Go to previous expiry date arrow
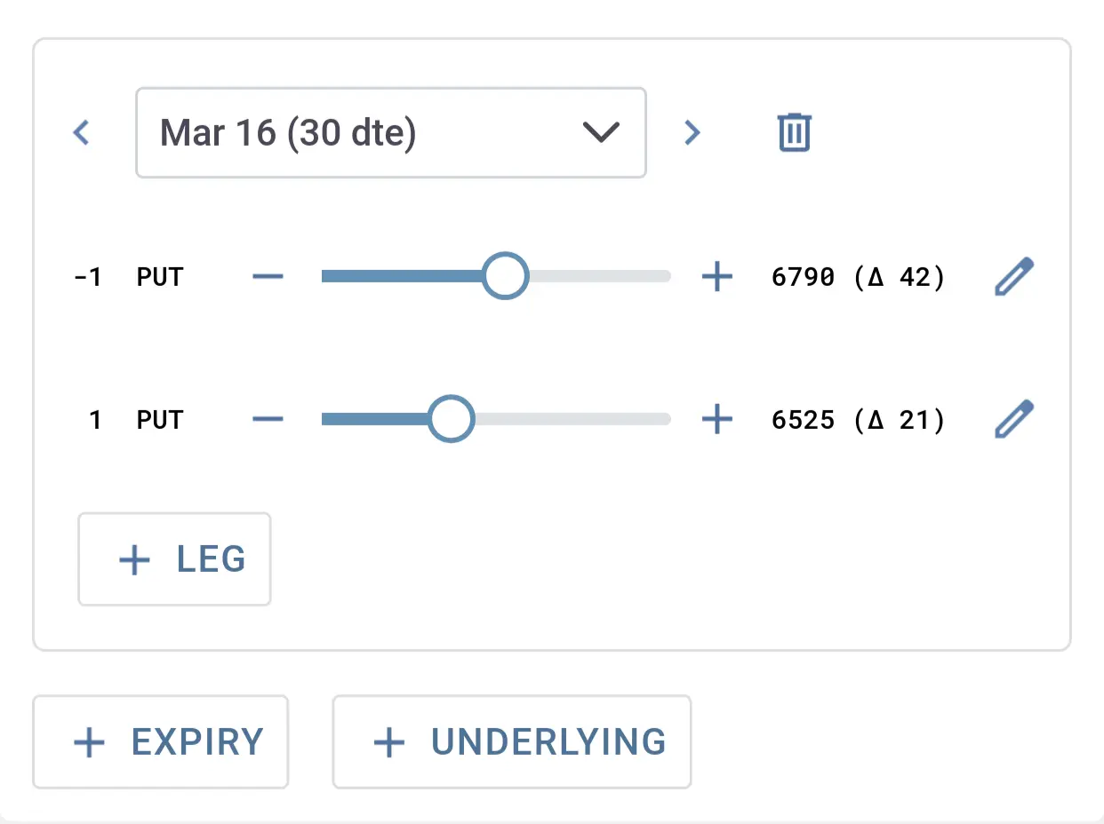This screenshot has height=824, width=1104. pos(82,133)
